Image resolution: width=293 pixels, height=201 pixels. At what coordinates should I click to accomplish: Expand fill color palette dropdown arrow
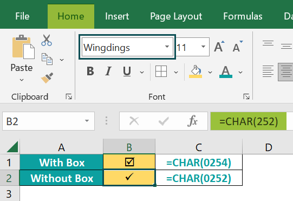210,72
